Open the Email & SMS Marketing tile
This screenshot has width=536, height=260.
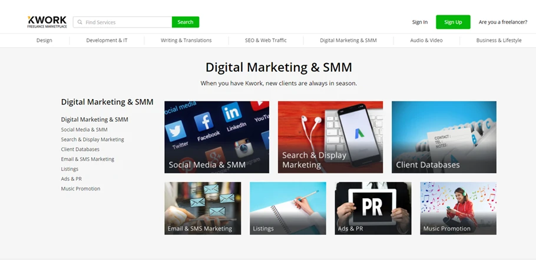click(203, 208)
